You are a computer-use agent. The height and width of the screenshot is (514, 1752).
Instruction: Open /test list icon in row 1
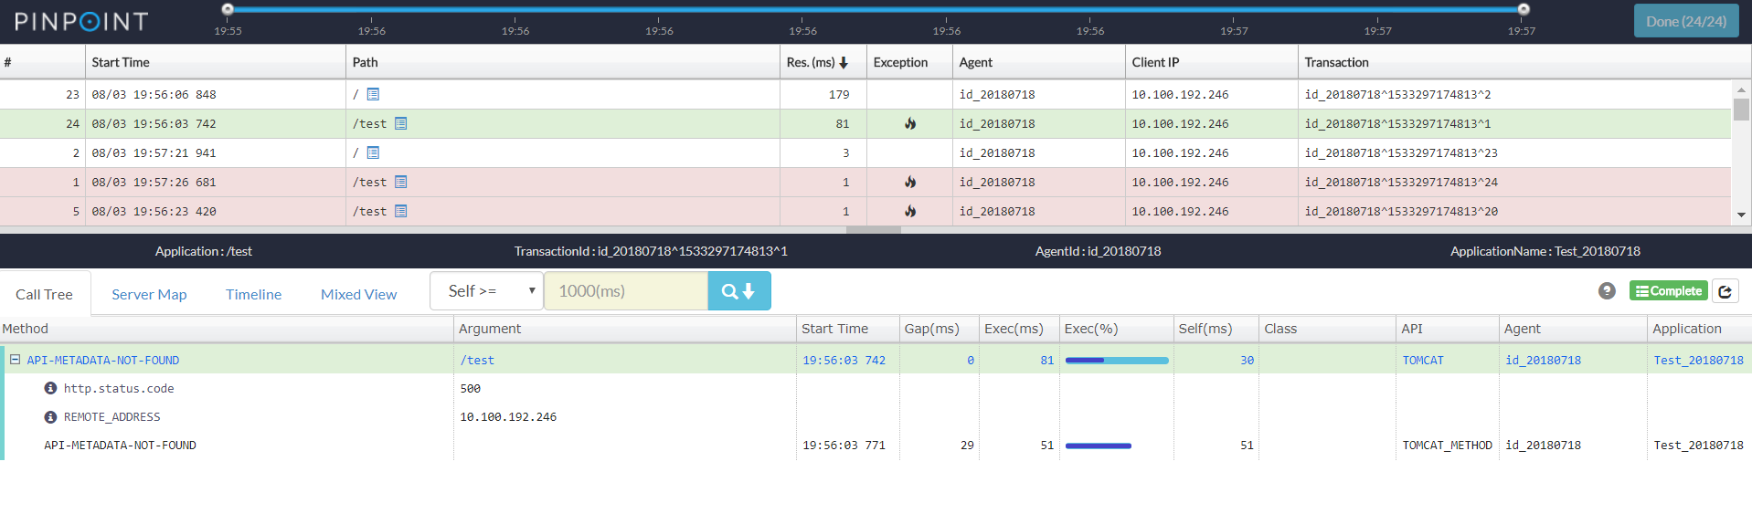click(400, 182)
